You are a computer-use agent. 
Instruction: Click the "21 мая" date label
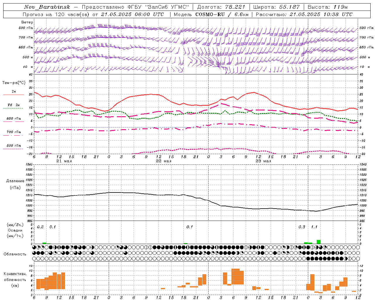pos(64,161)
